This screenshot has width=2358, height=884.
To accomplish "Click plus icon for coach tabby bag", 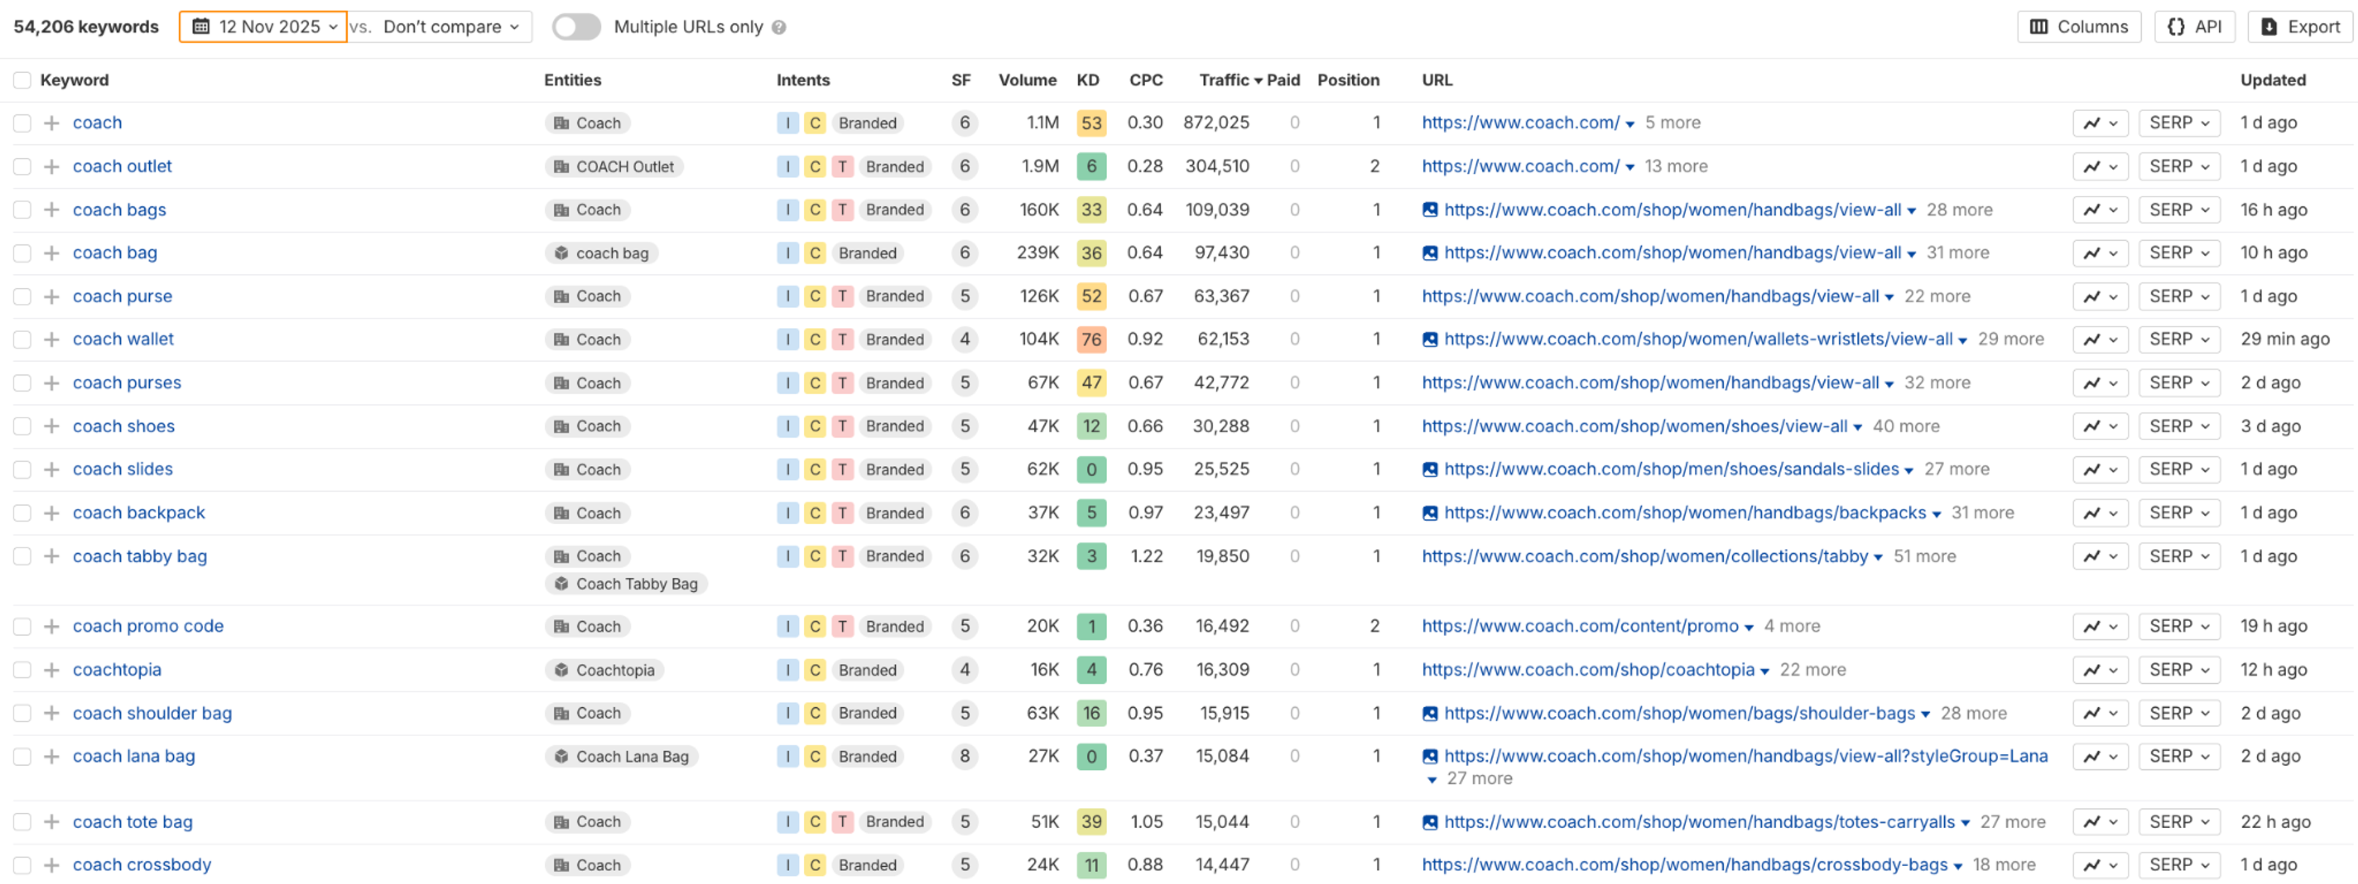I will tap(52, 556).
